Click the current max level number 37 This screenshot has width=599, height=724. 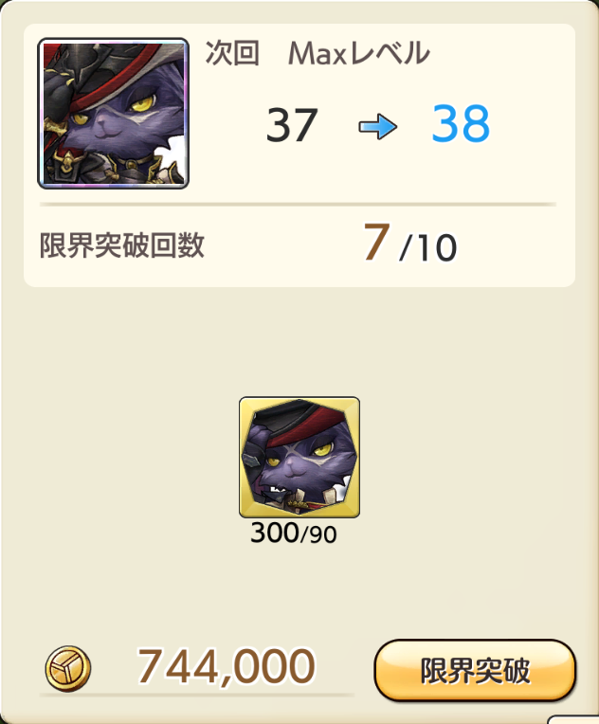click(292, 124)
